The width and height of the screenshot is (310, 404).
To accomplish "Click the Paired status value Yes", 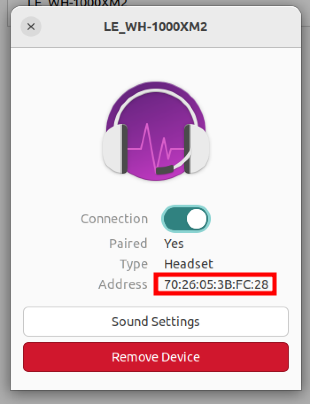I will tap(173, 243).
